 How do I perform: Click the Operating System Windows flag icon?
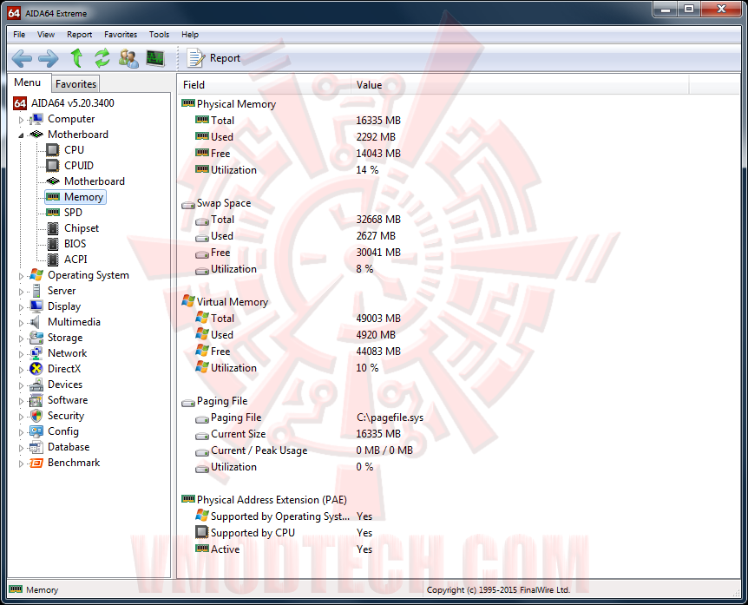coord(36,275)
